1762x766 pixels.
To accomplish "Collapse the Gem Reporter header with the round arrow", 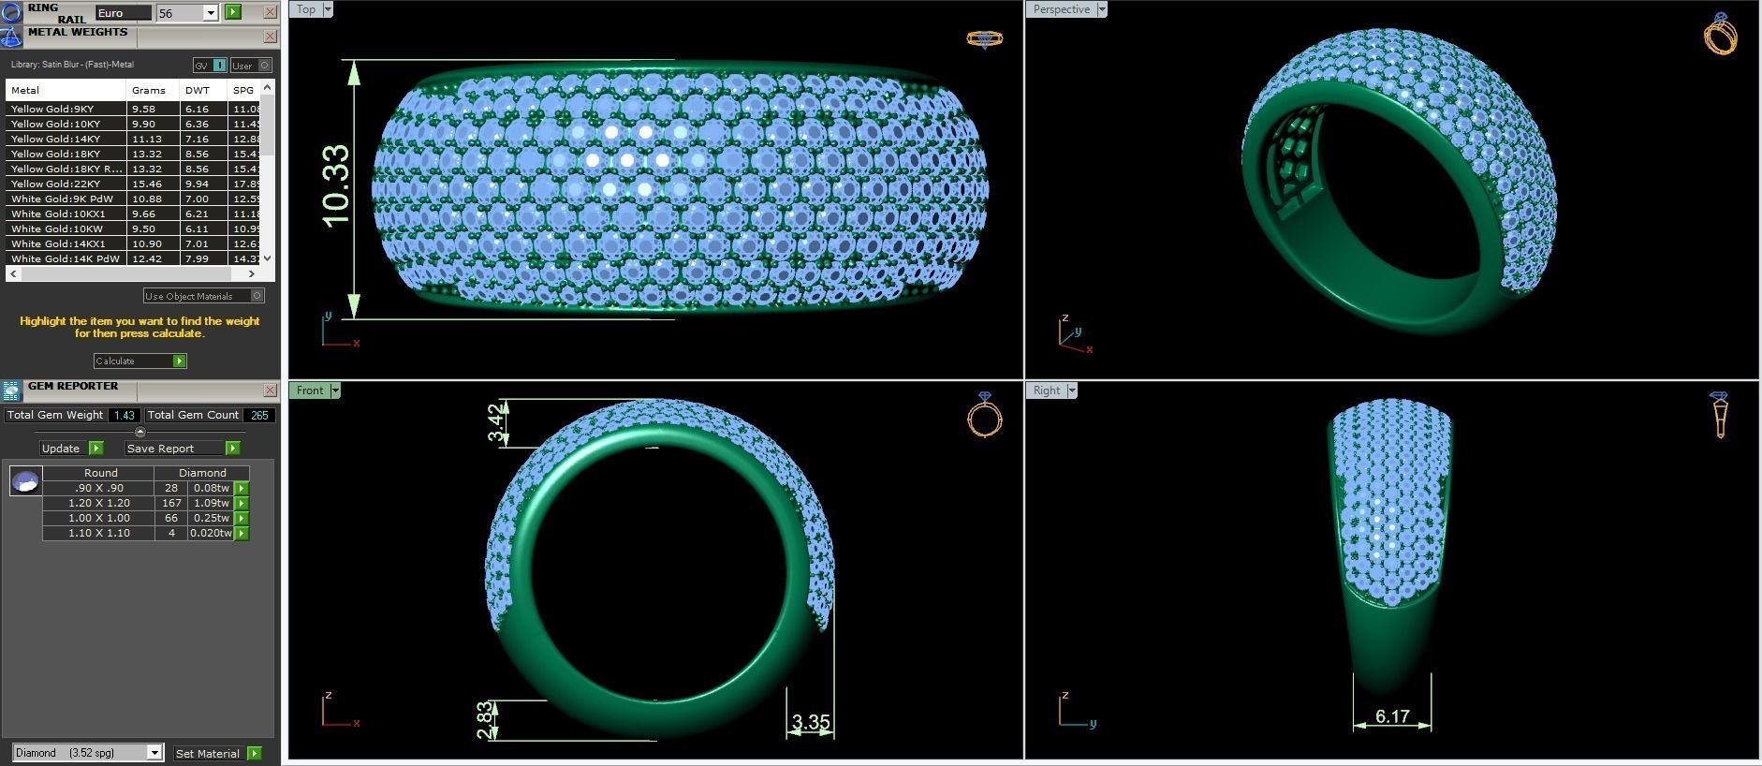I will pyautogui.click(x=140, y=432).
